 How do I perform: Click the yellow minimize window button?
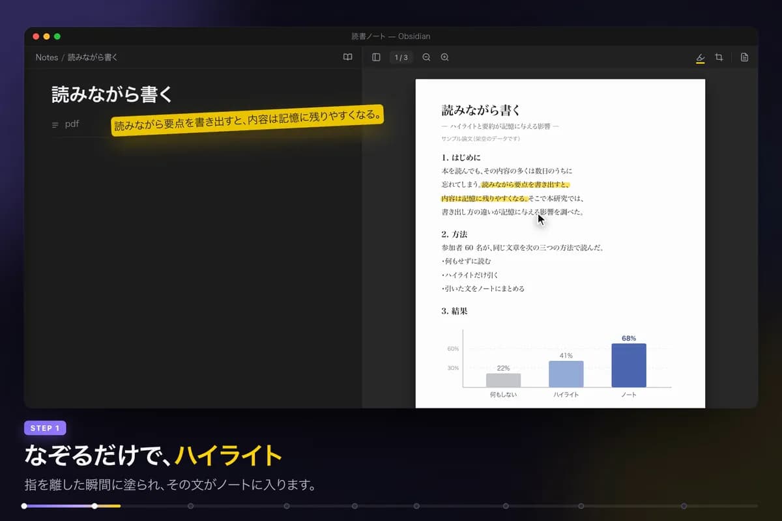click(x=46, y=36)
